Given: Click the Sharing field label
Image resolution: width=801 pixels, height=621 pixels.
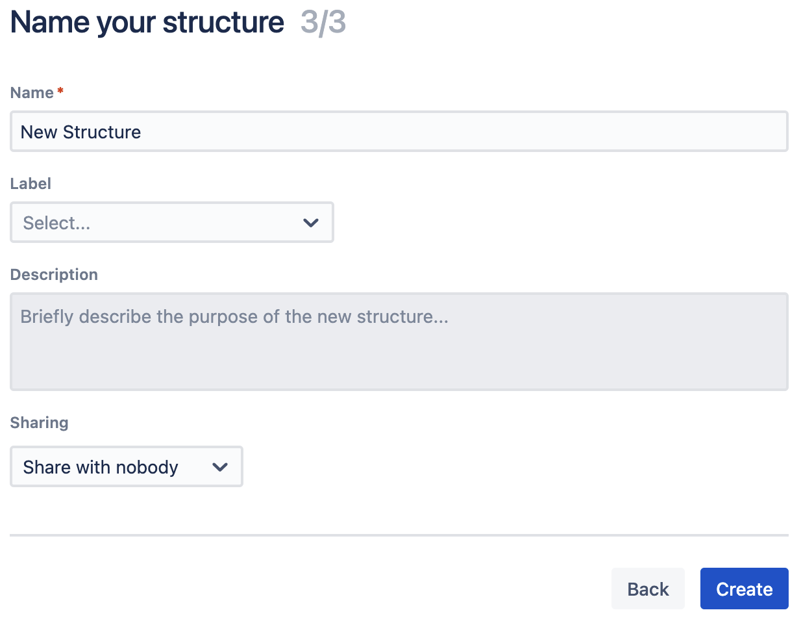Looking at the screenshot, I should pos(39,423).
